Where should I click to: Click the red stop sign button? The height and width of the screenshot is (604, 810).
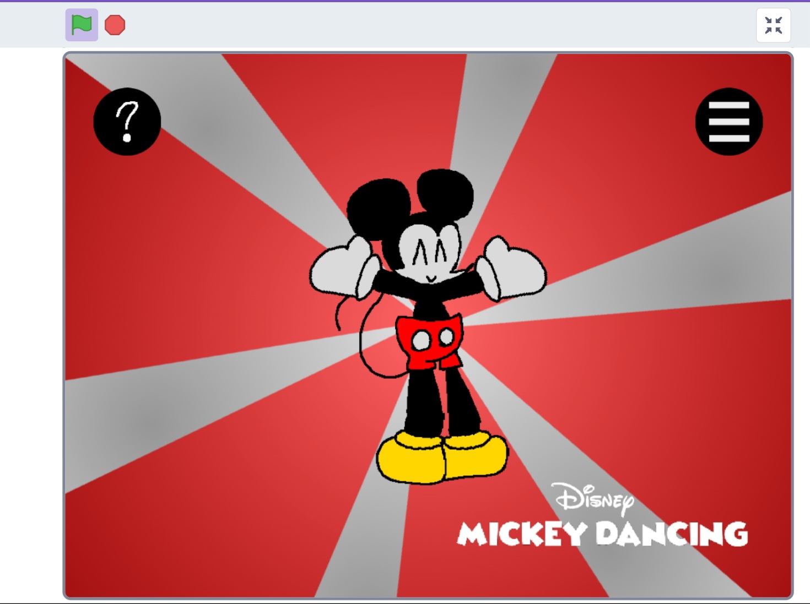click(x=115, y=25)
